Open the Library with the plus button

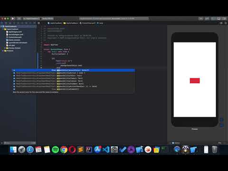pyautogui.click(x=201, y=19)
